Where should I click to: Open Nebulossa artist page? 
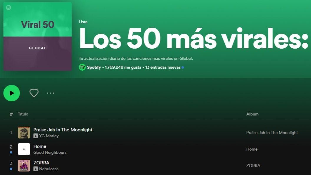tap(49, 169)
